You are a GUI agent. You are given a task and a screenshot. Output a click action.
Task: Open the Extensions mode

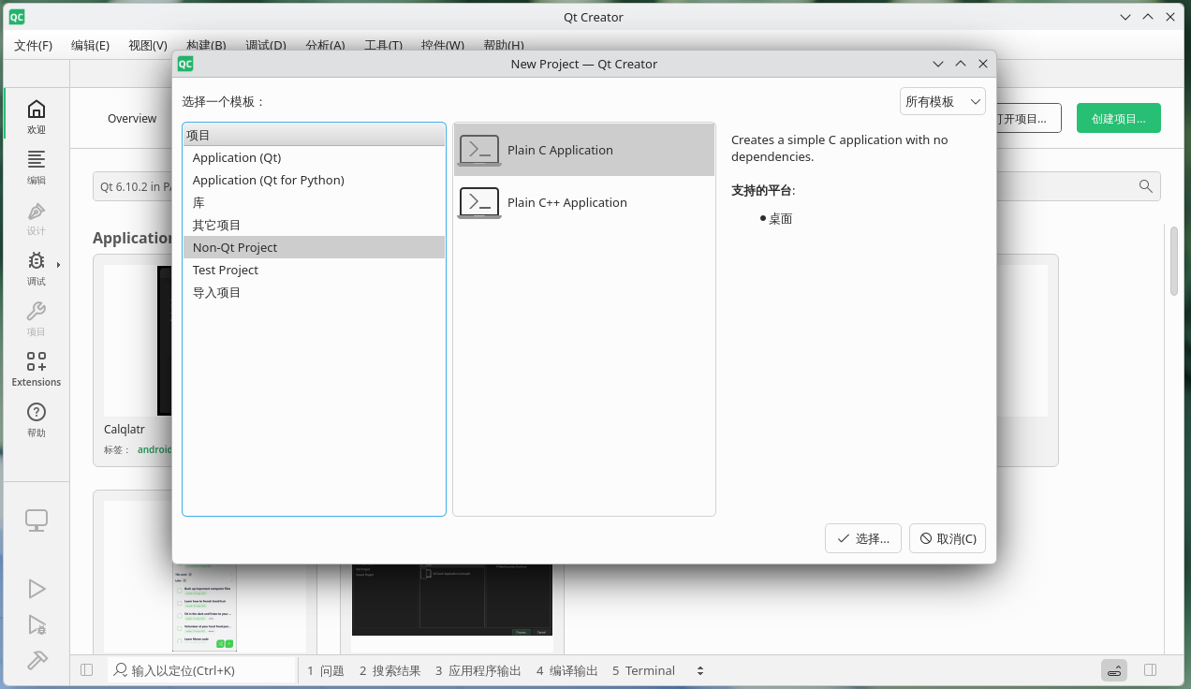click(36, 369)
